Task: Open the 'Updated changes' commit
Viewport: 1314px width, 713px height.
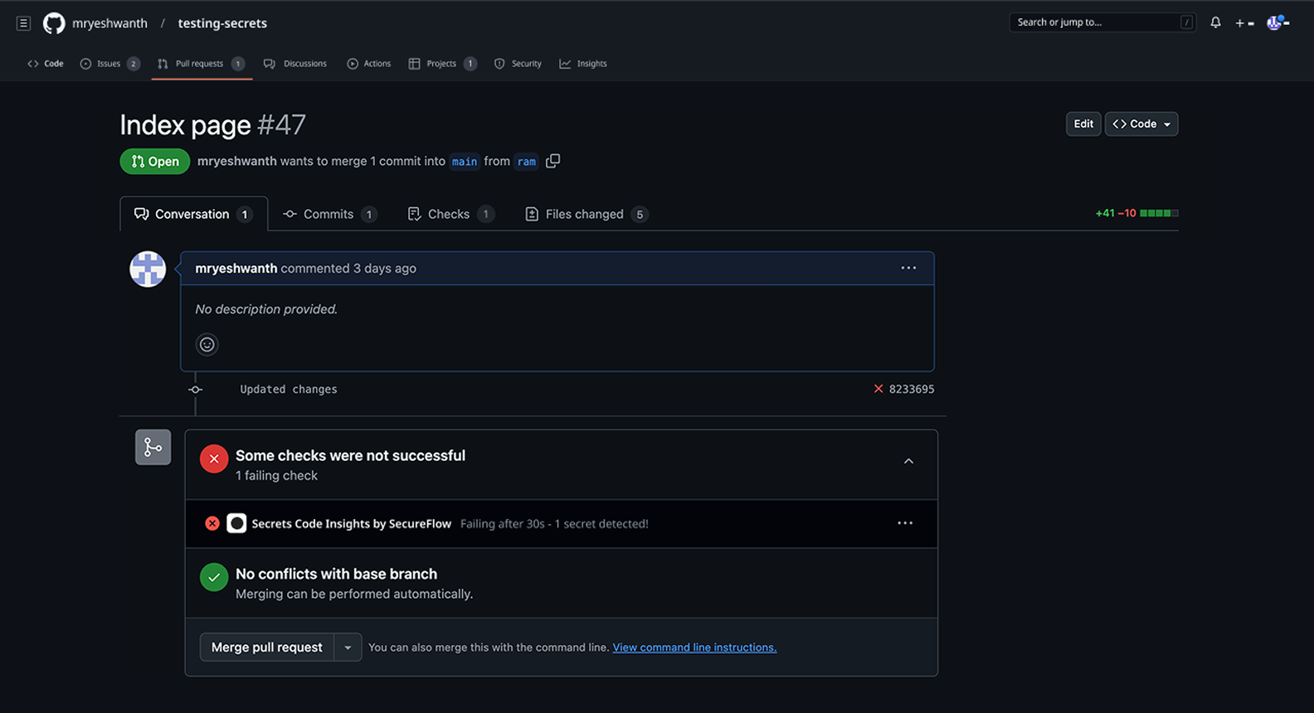Action: click(289, 389)
